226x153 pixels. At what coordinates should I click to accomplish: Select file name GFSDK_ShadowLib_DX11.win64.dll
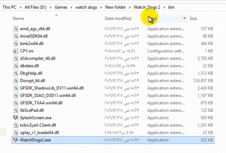point(52,88)
